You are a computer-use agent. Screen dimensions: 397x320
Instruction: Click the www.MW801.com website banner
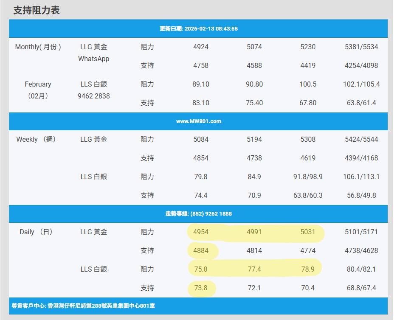[198, 121]
